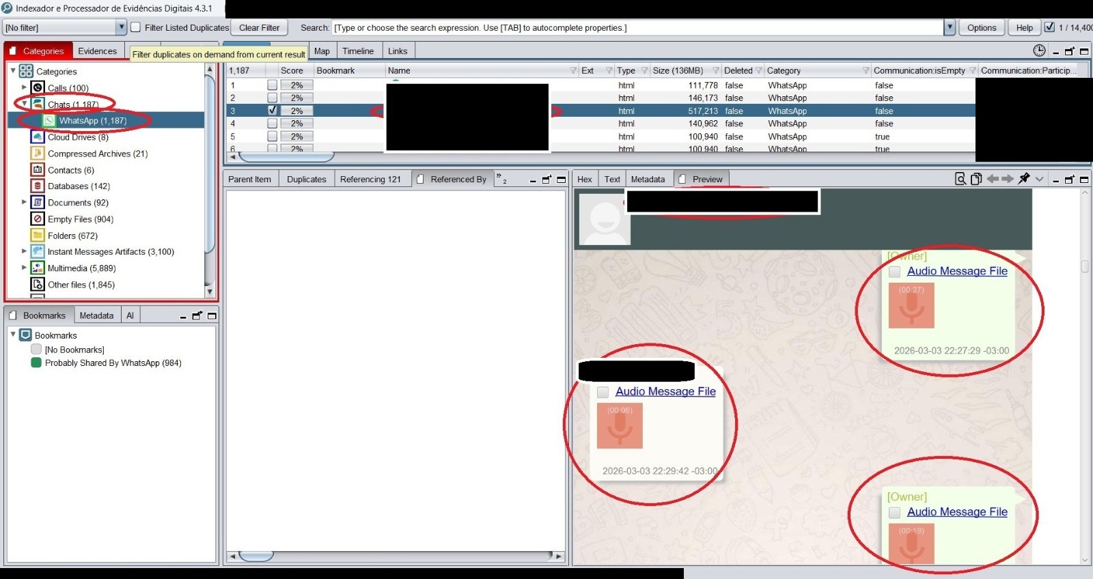1093x579 pixels.
Task: Open the Metadata tab in the viewer
Action: tap(648, 179)
